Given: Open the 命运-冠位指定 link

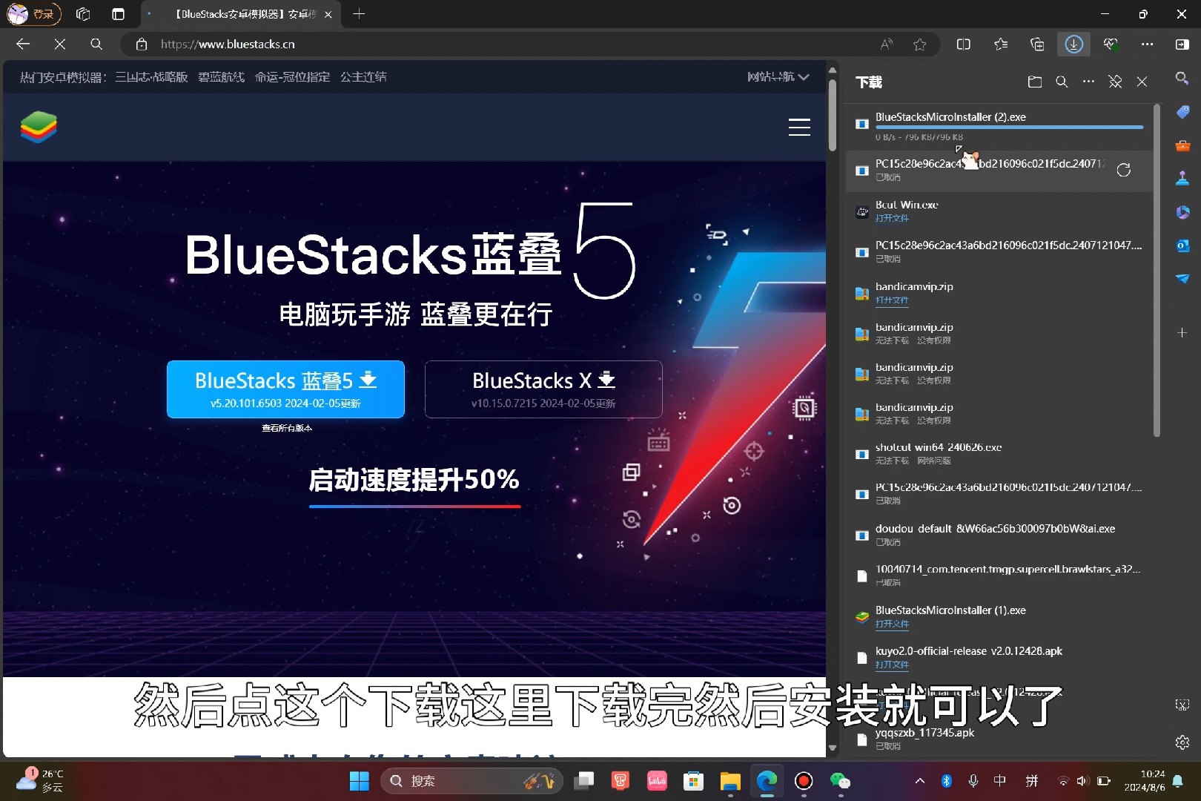Looking at the screenshot, I should [x=292, y=77].
